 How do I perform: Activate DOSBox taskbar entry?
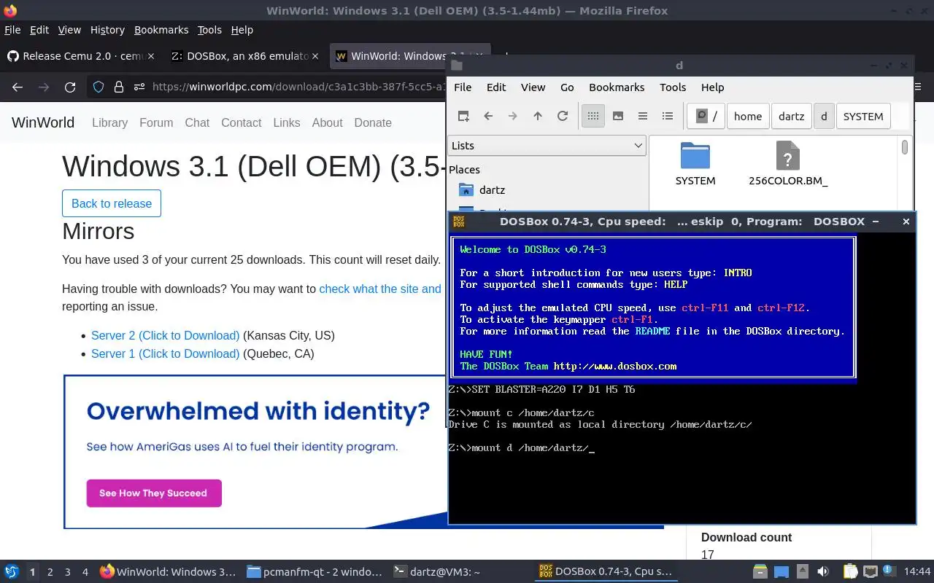(x=605, y=572)
